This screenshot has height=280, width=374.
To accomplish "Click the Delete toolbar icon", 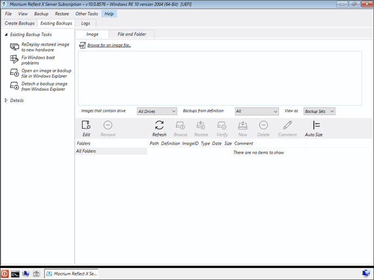I will (x=263, y=125).
